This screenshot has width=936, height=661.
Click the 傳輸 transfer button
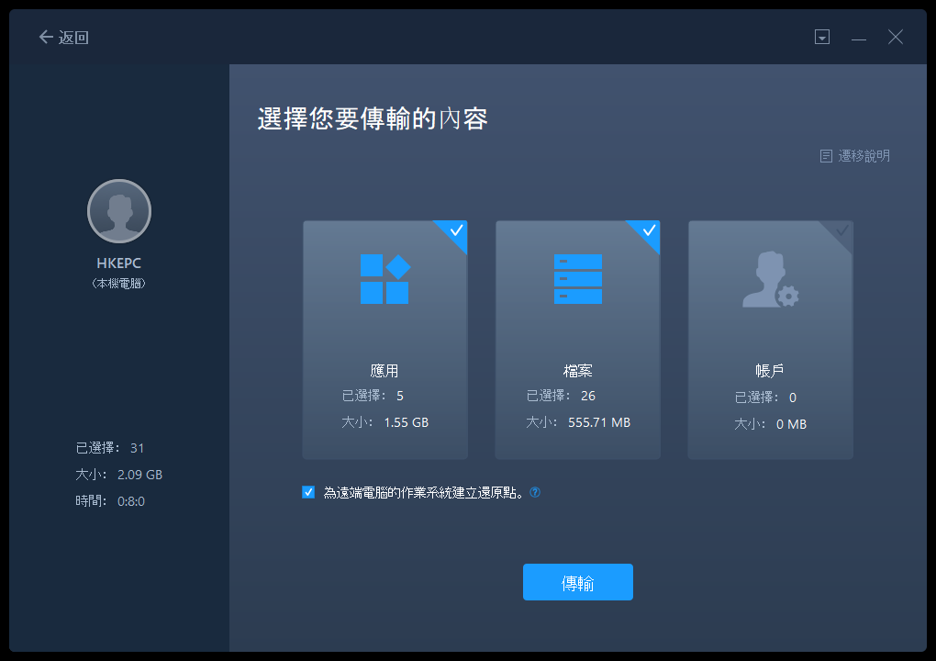click(x=578, y=582)
